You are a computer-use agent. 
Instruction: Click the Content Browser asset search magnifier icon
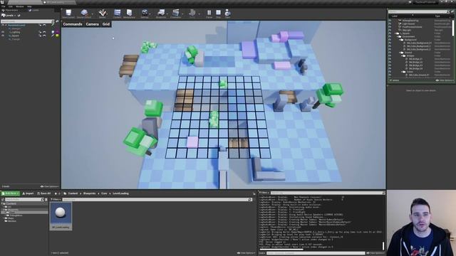pyautogui.click(x=249, y=199)
